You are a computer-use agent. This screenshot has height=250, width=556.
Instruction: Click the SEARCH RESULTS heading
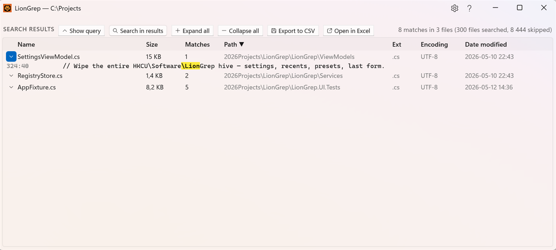[29, 29]
